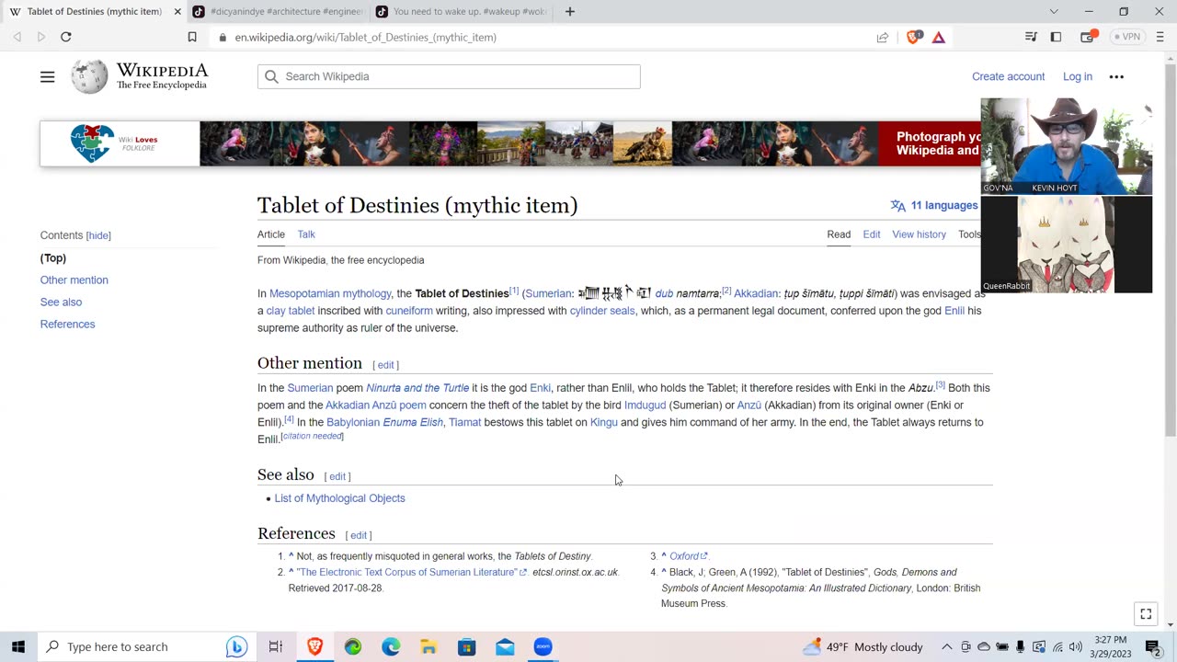Click the Brave Rewards triangle icon

(x=938, y=37)
